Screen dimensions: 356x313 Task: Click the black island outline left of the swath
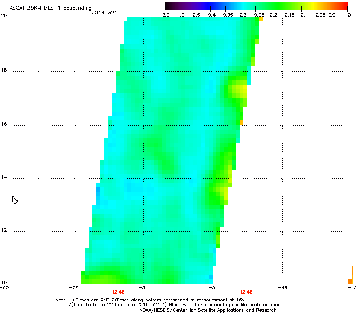point(14,200)
